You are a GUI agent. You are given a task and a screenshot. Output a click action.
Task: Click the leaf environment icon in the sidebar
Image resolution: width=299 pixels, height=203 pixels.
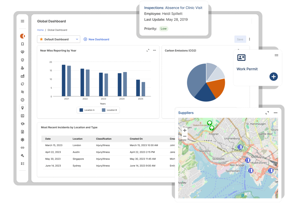point(22,84)
